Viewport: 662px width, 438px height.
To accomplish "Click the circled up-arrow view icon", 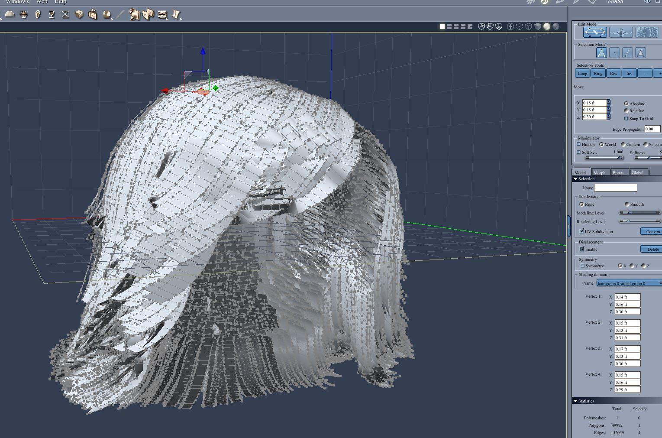I will (x=510, y=26).
